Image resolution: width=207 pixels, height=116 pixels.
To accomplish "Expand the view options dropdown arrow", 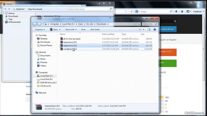I will tap(143, 30).
